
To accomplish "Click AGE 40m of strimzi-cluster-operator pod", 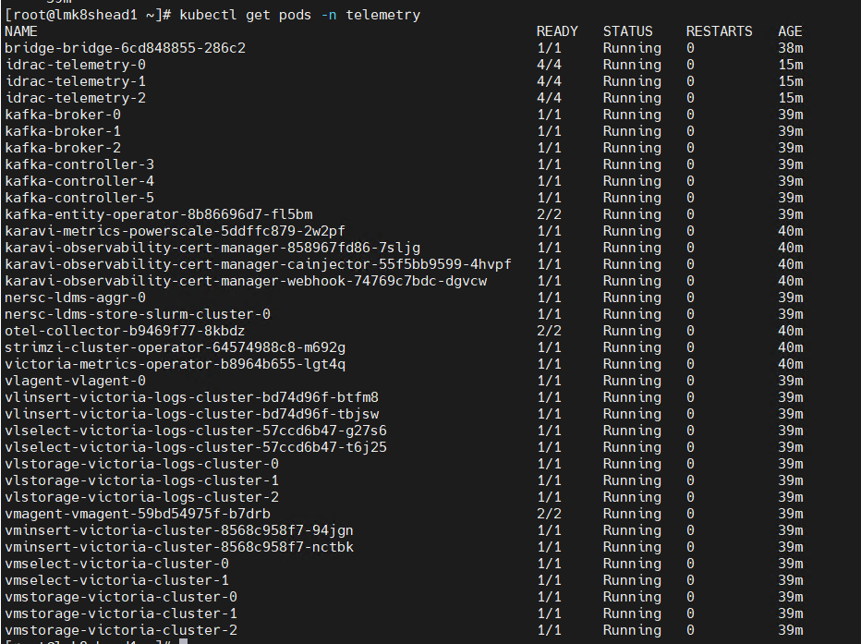I will [790, 347].
